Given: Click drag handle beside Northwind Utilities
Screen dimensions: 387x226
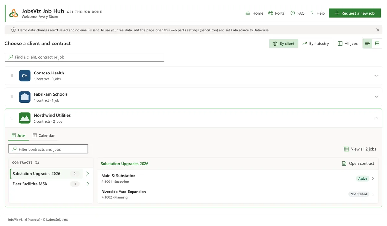Looking at the screenshot, I should (x=12, y=118).
